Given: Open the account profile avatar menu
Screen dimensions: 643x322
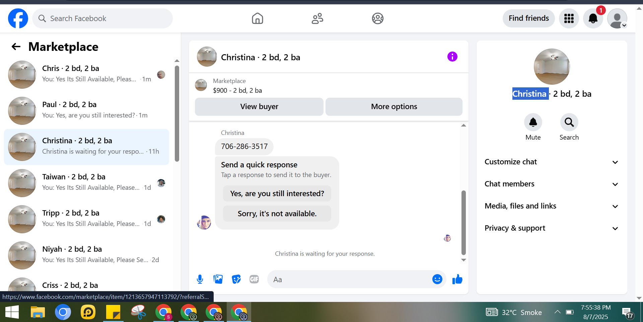Looking at the screenshot, I should click(x=617, y=18).
